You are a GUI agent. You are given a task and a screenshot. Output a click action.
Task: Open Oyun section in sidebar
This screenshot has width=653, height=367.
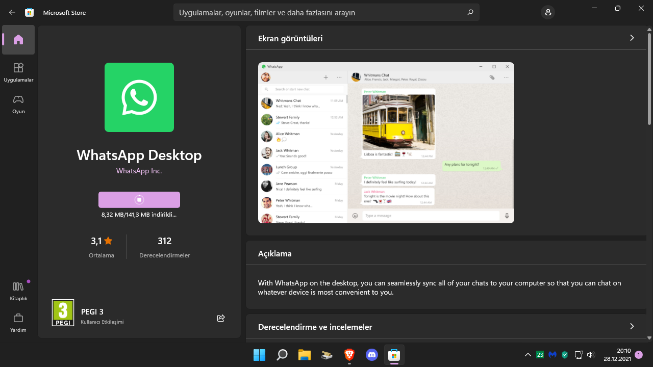coord(18,104)
